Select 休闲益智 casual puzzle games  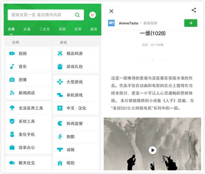coord(76,124)
